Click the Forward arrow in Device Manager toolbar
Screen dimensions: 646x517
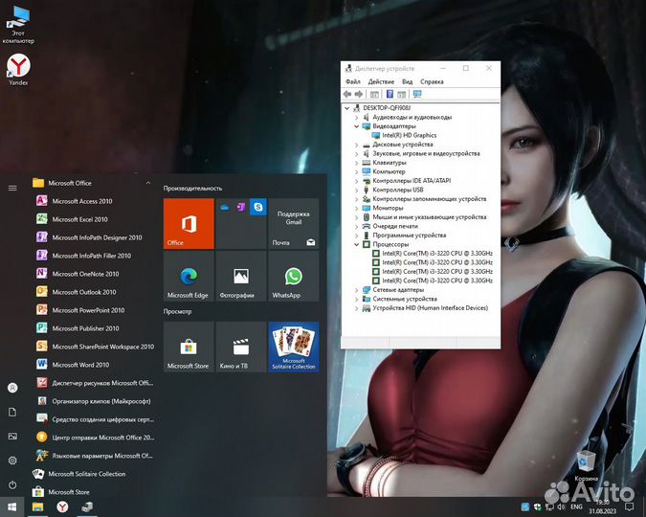[359, 95]
